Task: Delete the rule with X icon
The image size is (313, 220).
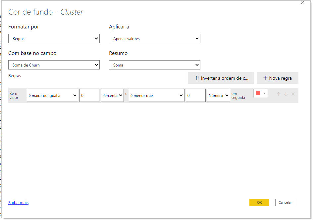Action: pos(293,94)
